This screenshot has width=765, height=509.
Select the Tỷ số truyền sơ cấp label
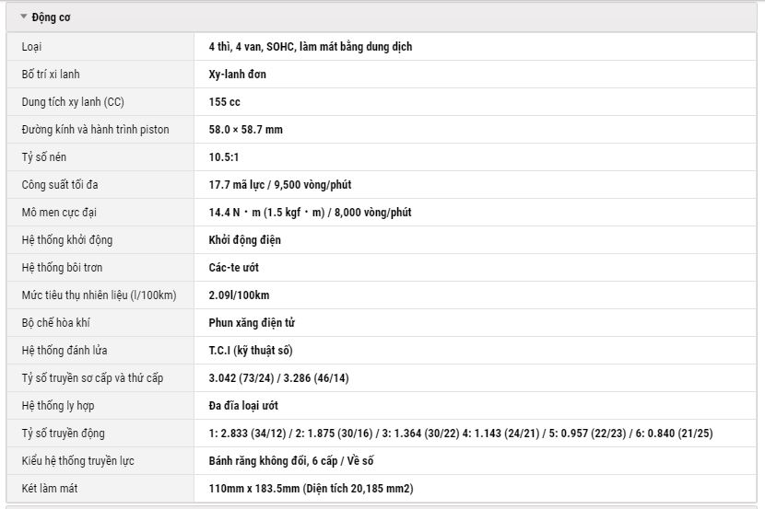92,378
